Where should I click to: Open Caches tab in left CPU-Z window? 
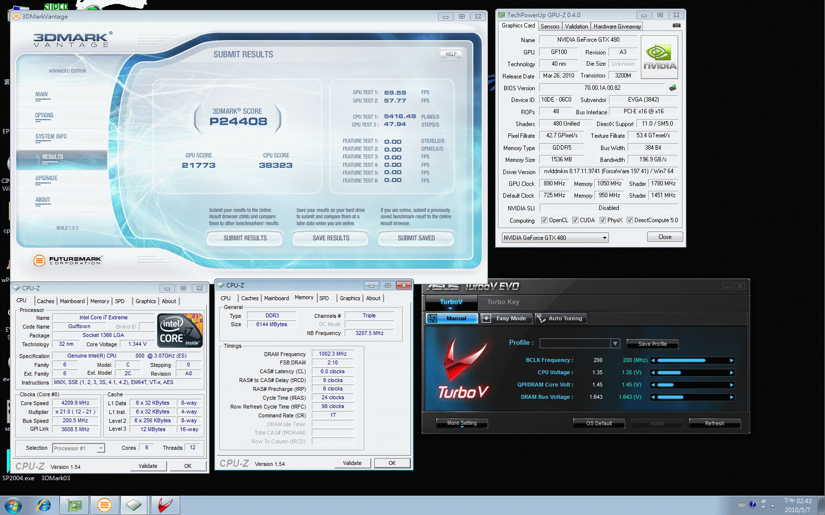[46, 301]
